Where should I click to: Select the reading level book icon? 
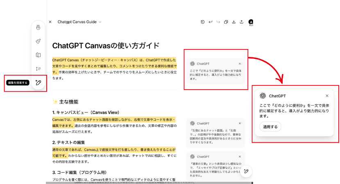click(38, 55)
